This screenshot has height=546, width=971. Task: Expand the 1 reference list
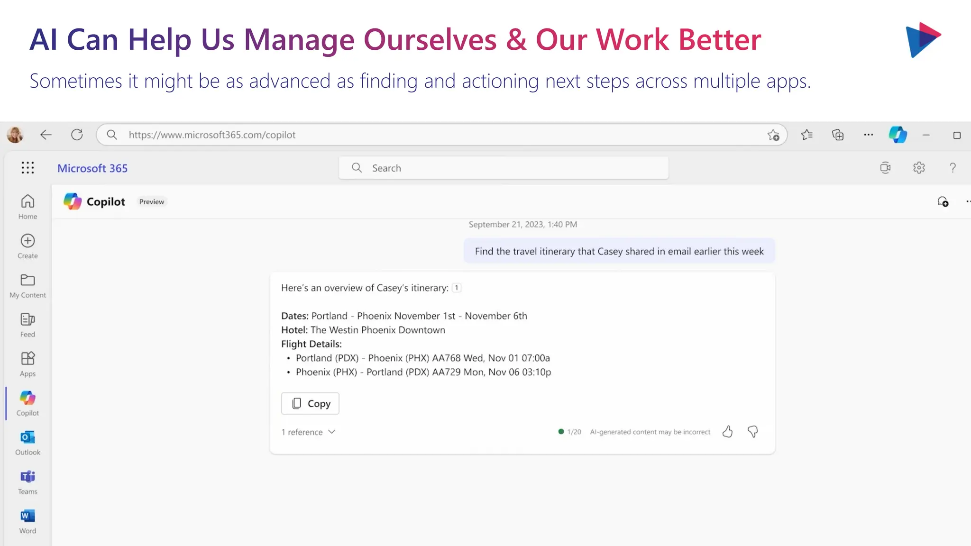click(308, 432)
